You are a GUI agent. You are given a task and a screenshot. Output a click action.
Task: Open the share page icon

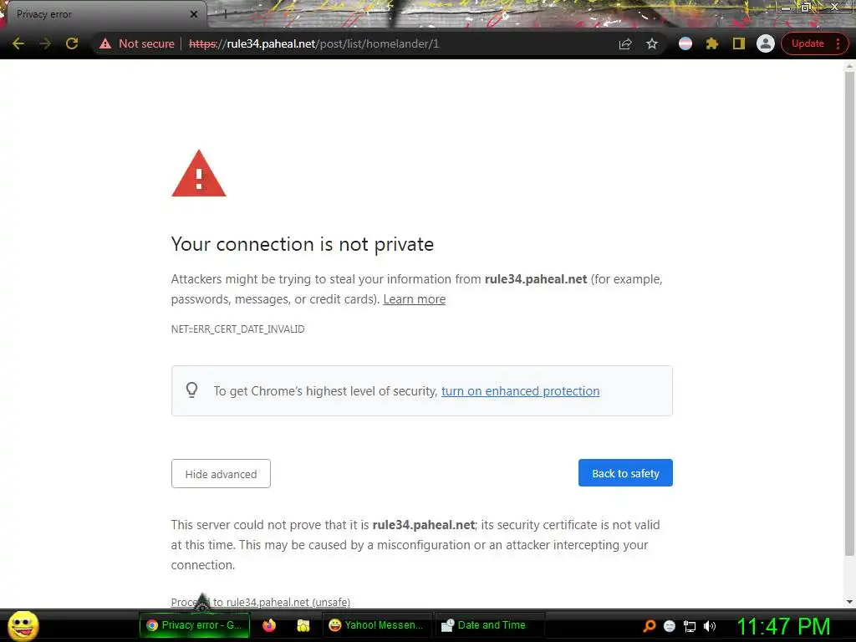[x=625, y=43]
